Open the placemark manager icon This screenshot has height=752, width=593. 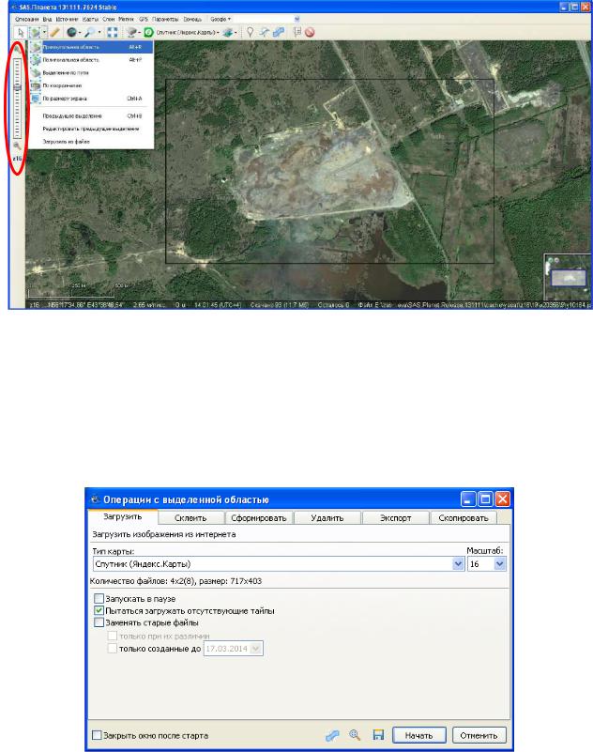[x=296, y=32]
